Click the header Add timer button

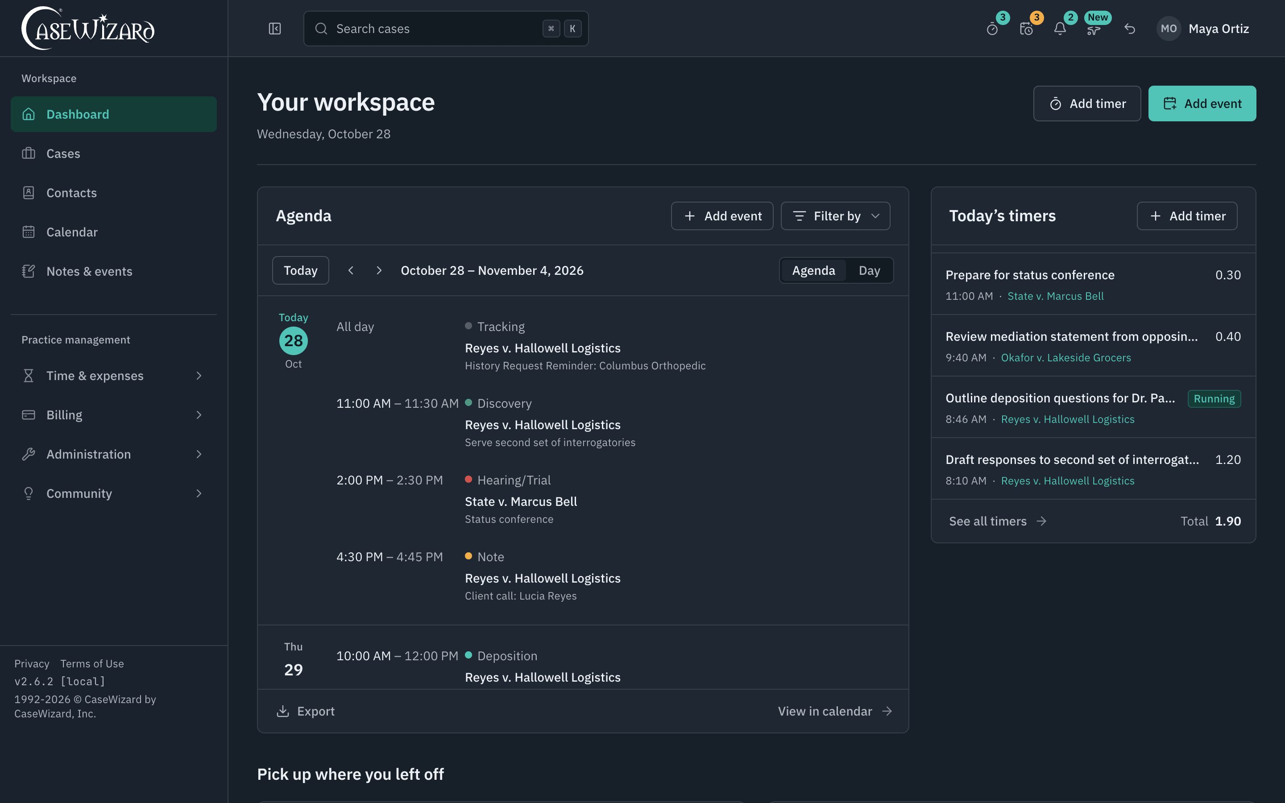pyautogui.click(x=1087, y=103)
